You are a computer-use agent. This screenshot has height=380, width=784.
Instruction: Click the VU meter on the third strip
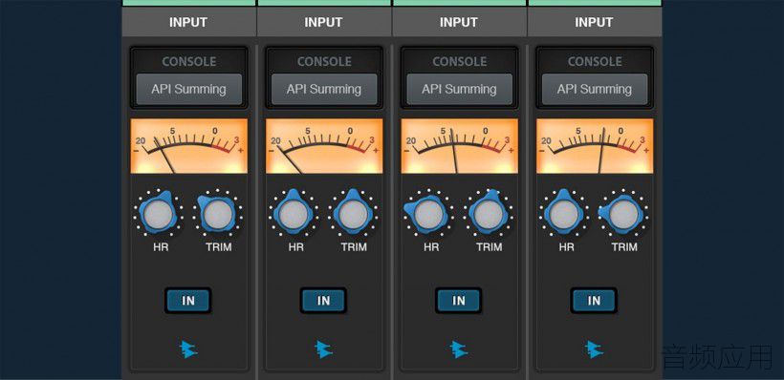click(460, 146)
